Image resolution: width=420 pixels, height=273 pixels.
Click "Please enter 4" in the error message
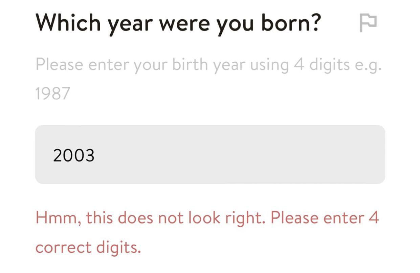tap(325, 218)
